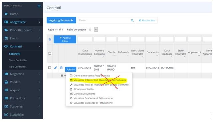Screen dimensions: 213x122
Task: Click the 31/12/2018 expiry date cell
Action: [167, 68]
